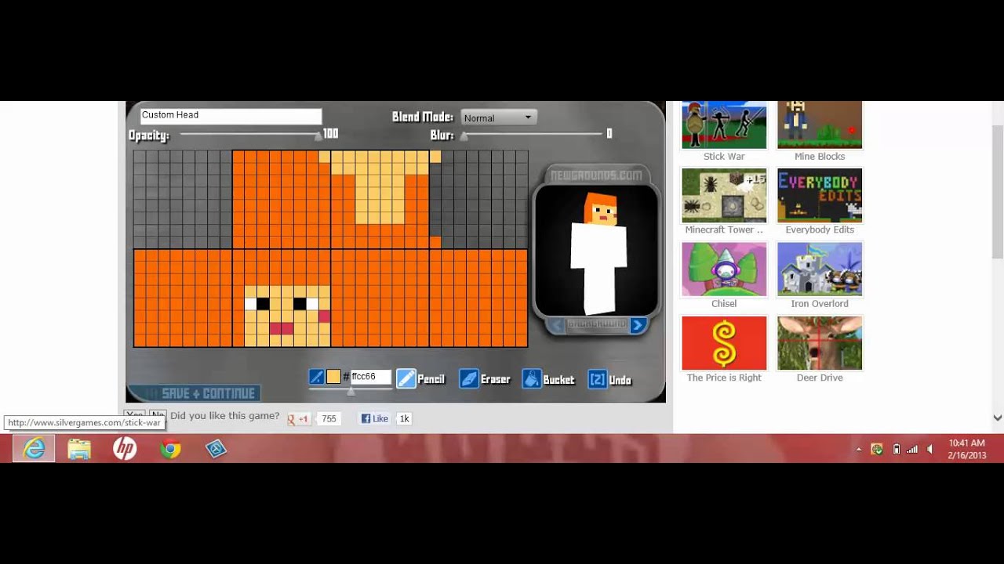This screenshot has width=1004, height=564.
Task: Open Mine Blocks game thumbnail
Action: [x=820, y=125]
